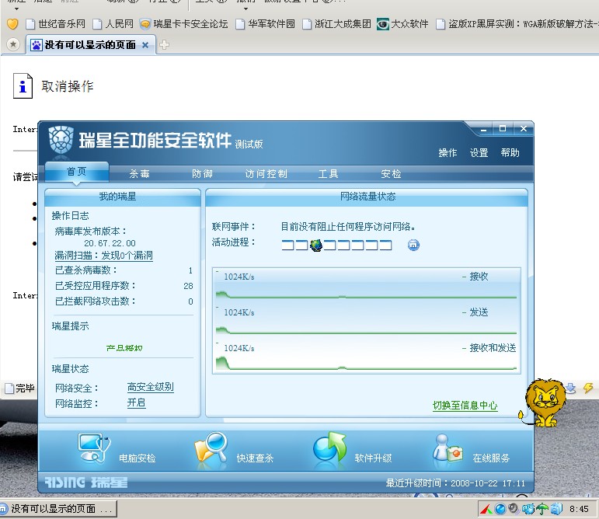599x519 pixels.
Task: Open a new browser tab with plus icon
Action: point(164,45)
